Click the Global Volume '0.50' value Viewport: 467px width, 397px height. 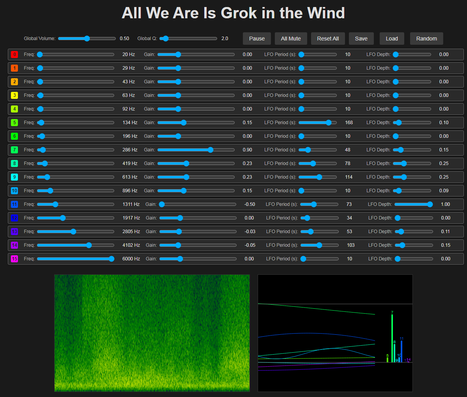[x=124, y=39]
